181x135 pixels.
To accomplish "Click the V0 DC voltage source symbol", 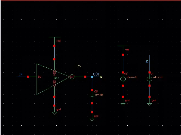I will tap(123, 79).
